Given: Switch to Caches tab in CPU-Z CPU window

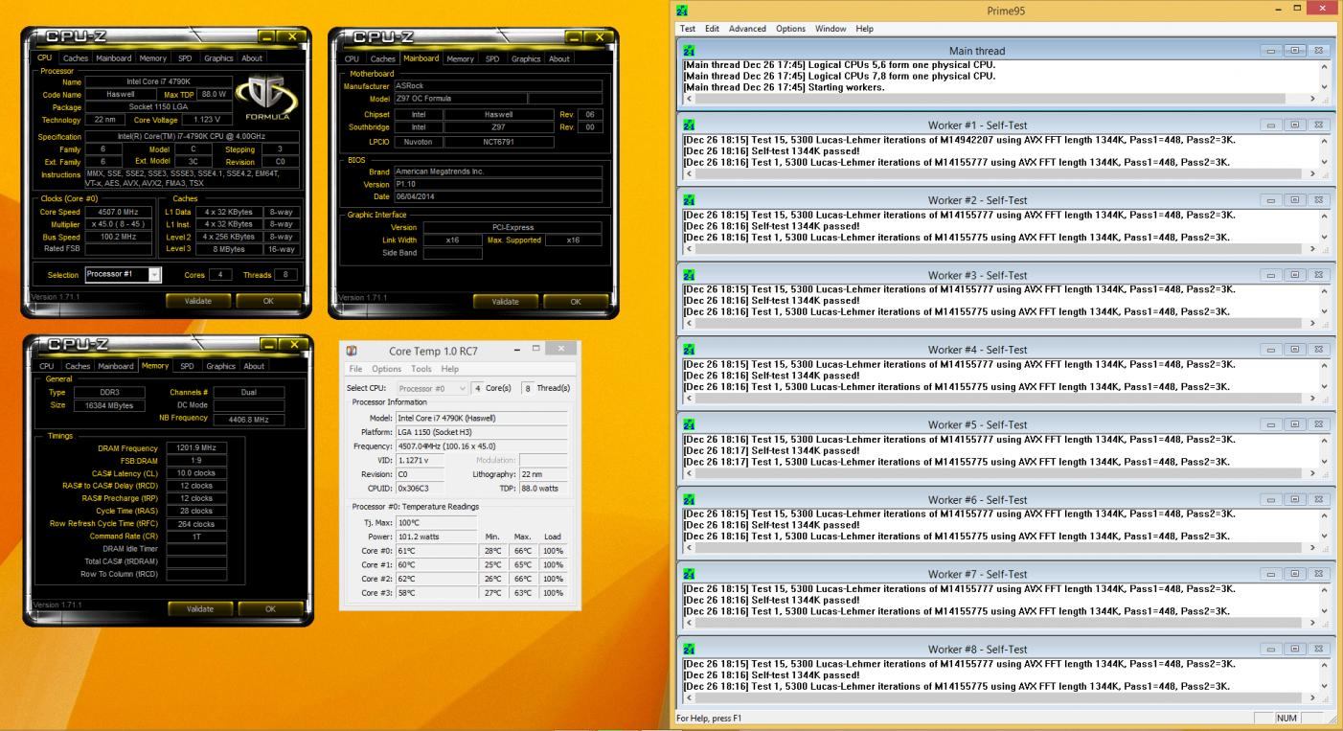Looking at the screenshot, I should pyautogui.click(x=76, y=58).
